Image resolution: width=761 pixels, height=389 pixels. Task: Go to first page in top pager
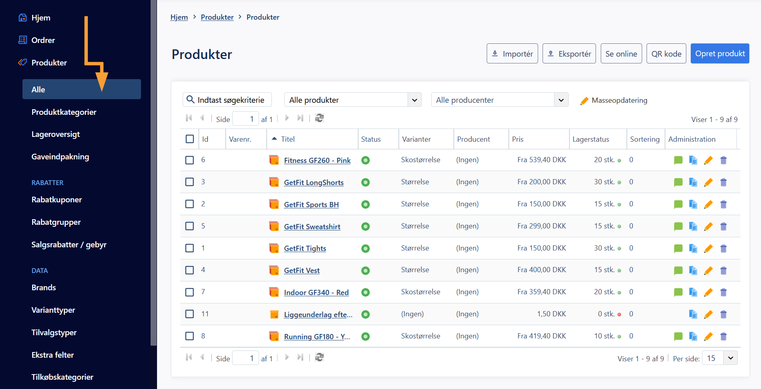pyautogui.click(x=189, y=118)
